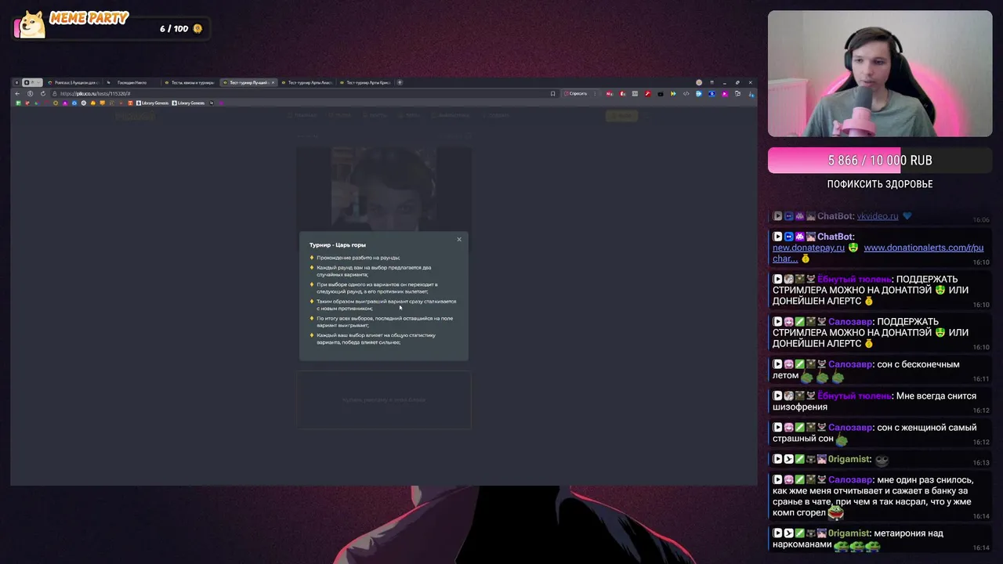Open the donationalerts.com link in chat
Image resolution: width=1003 pixels, height=564 pixels.
pyautogui.click(x=878, y=253)
